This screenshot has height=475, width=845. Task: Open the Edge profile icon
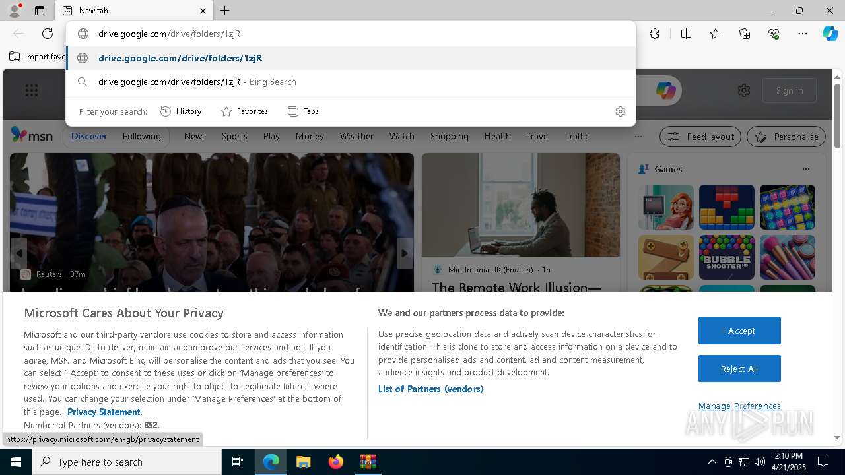[14, 11]
